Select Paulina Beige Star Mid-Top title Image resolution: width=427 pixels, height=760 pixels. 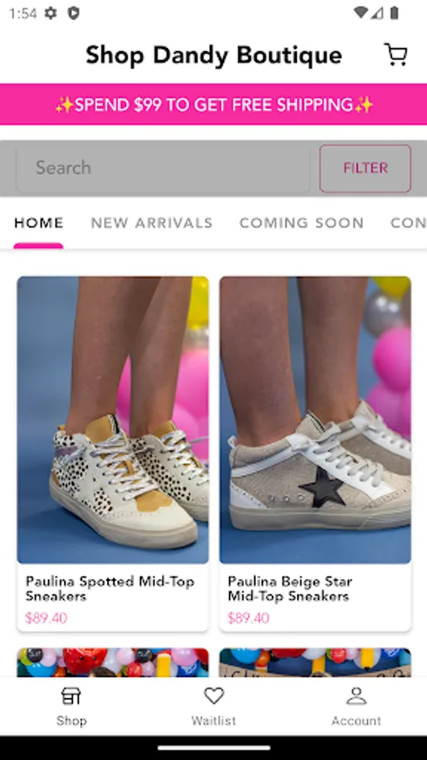coord(290,589)
